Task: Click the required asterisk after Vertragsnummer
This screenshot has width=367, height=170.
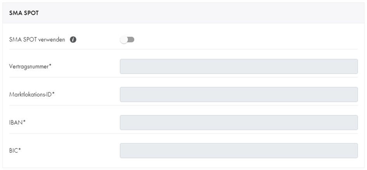Action: (50, 65)
